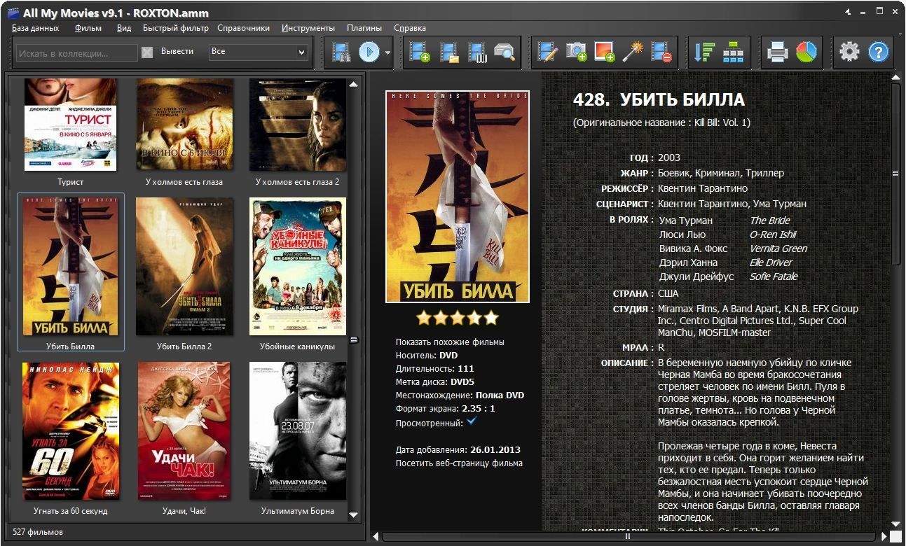The width and height of the screenshot is (906, 546).
Task: Set rating using the first gold star
Action: pyautogui.click(x=424, y=318)
